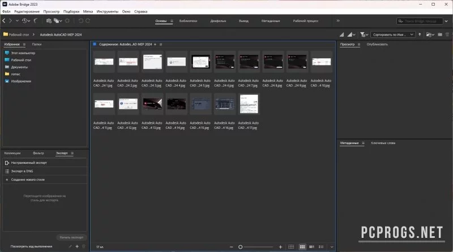Open the Основы workspace menu icon
This screenshot has height=252, width=453.
point(172,21)
